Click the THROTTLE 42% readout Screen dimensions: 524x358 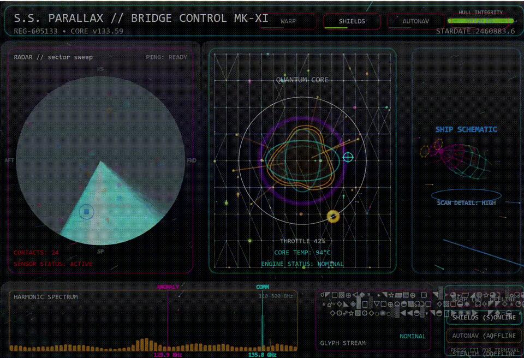[x=302, y=241]
